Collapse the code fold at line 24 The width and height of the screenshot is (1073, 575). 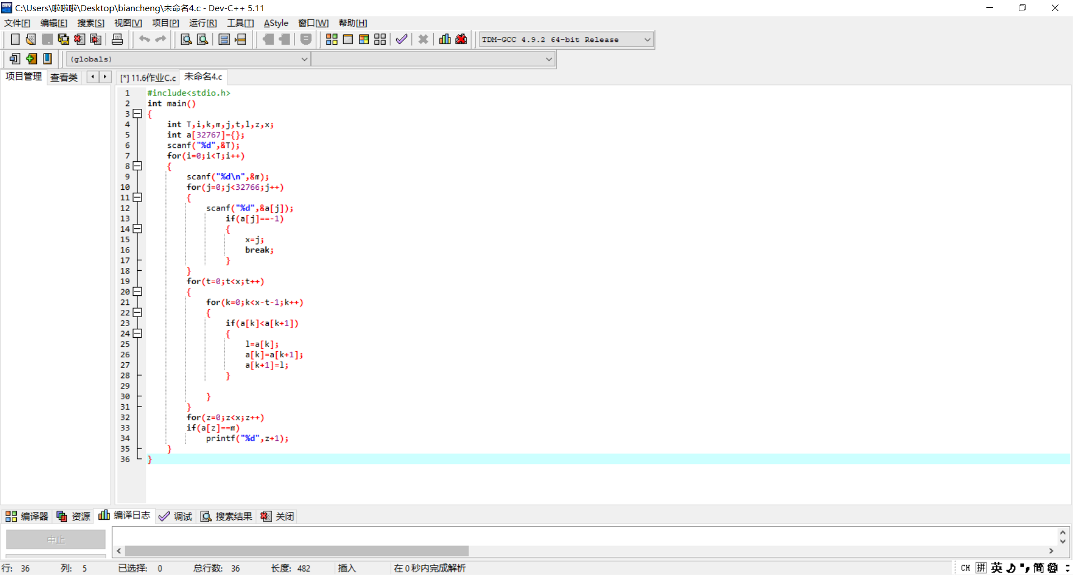pos(137,334)
